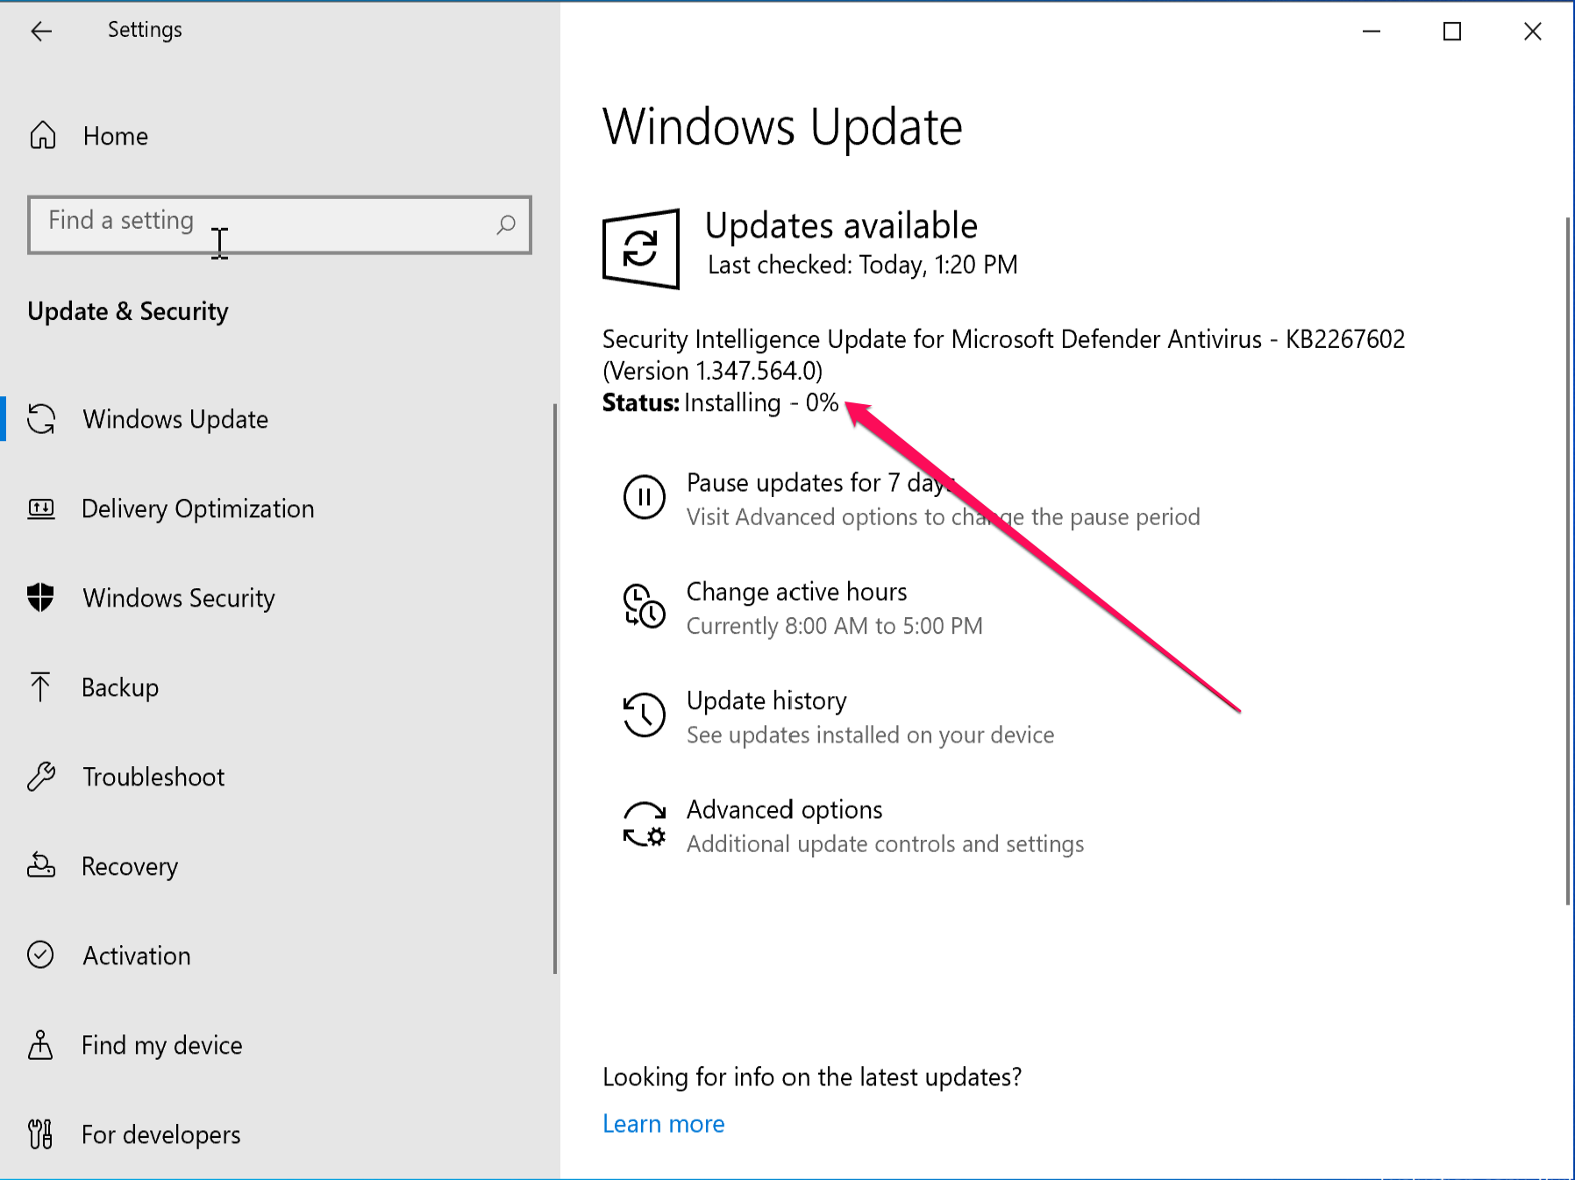Click Pause updates for 7 days
Image resolution: width=1575 pixels, height=1180 pixels.
click(x=822, y=483)
